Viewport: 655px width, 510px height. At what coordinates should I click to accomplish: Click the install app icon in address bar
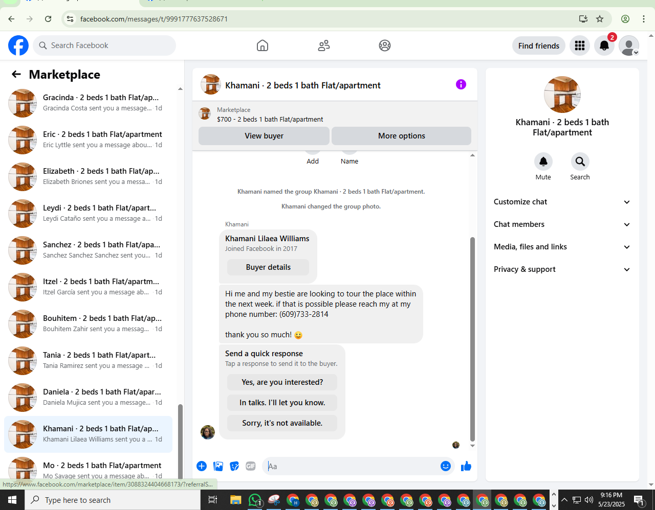click(583, 19)
